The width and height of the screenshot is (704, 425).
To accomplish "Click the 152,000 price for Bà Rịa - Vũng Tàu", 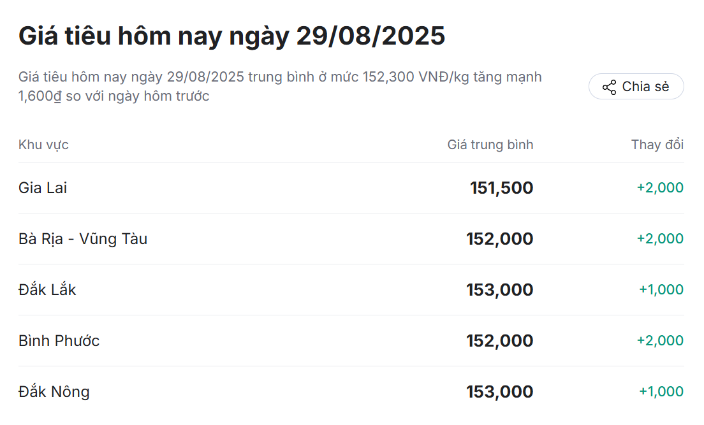I will tap(499, 239).
